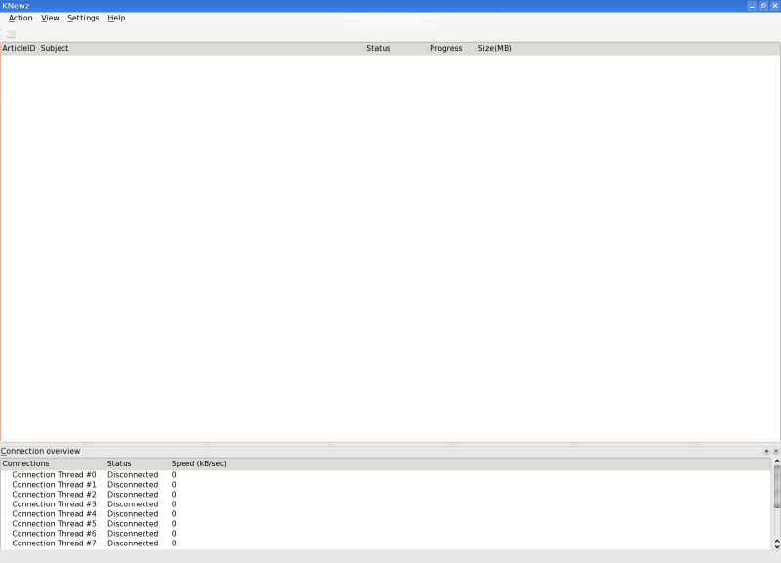
Task: Click the greyed-out toolbar icon below Action
Action: (x=11, y=34)
